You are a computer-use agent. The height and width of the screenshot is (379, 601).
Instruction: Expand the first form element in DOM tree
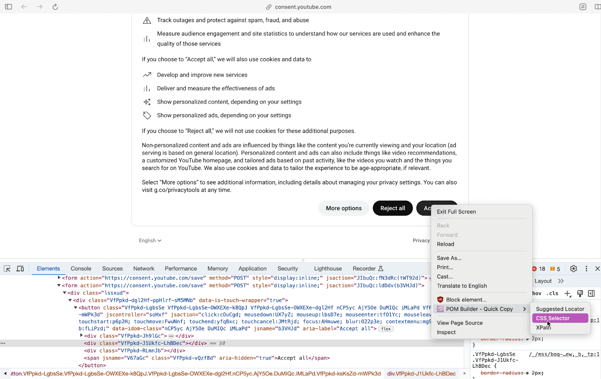(59, 278)
